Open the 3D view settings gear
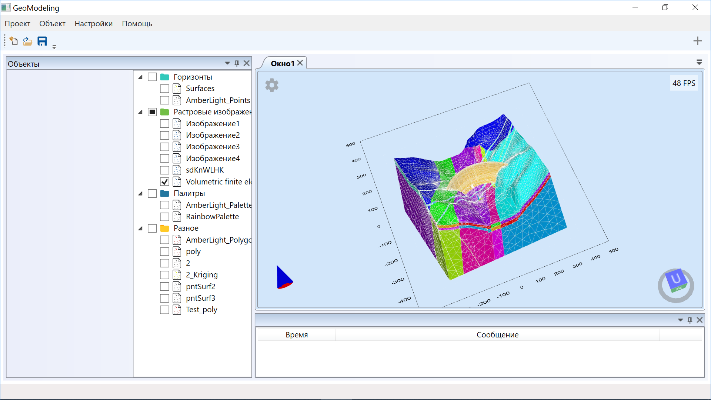Screen dimensions: 711x400 click(x=272, y=85)
